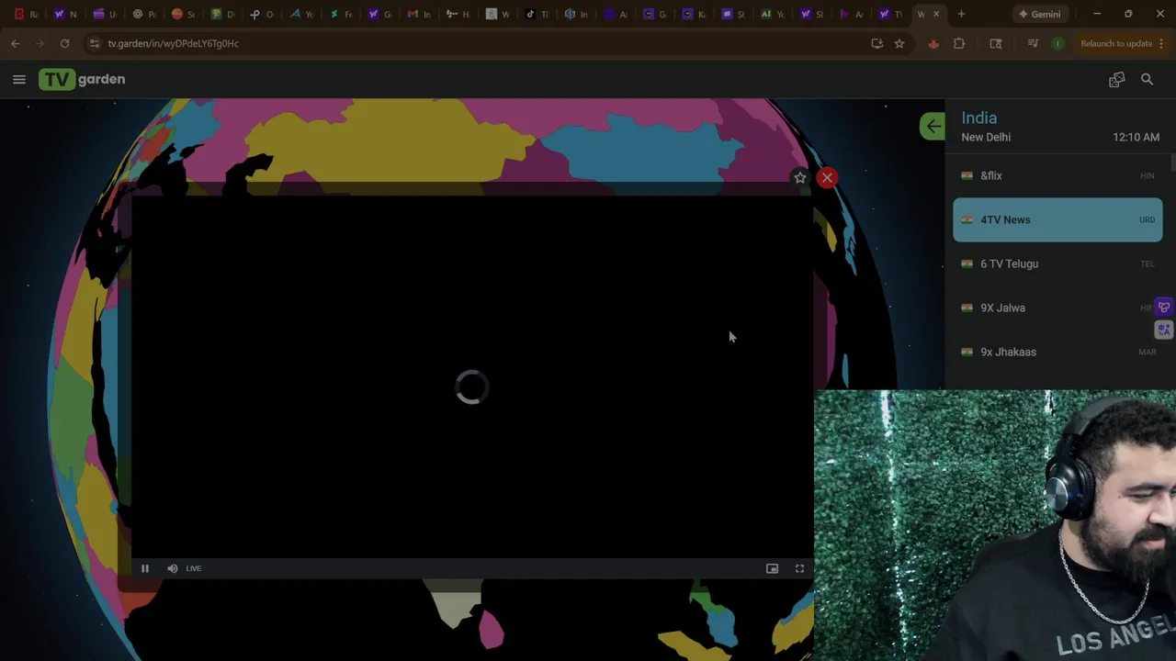Image resolution: width=1176 pixels, height=661 pixels.
Task: Open the Chrome profile avatar
Action: pos(1057,43)
